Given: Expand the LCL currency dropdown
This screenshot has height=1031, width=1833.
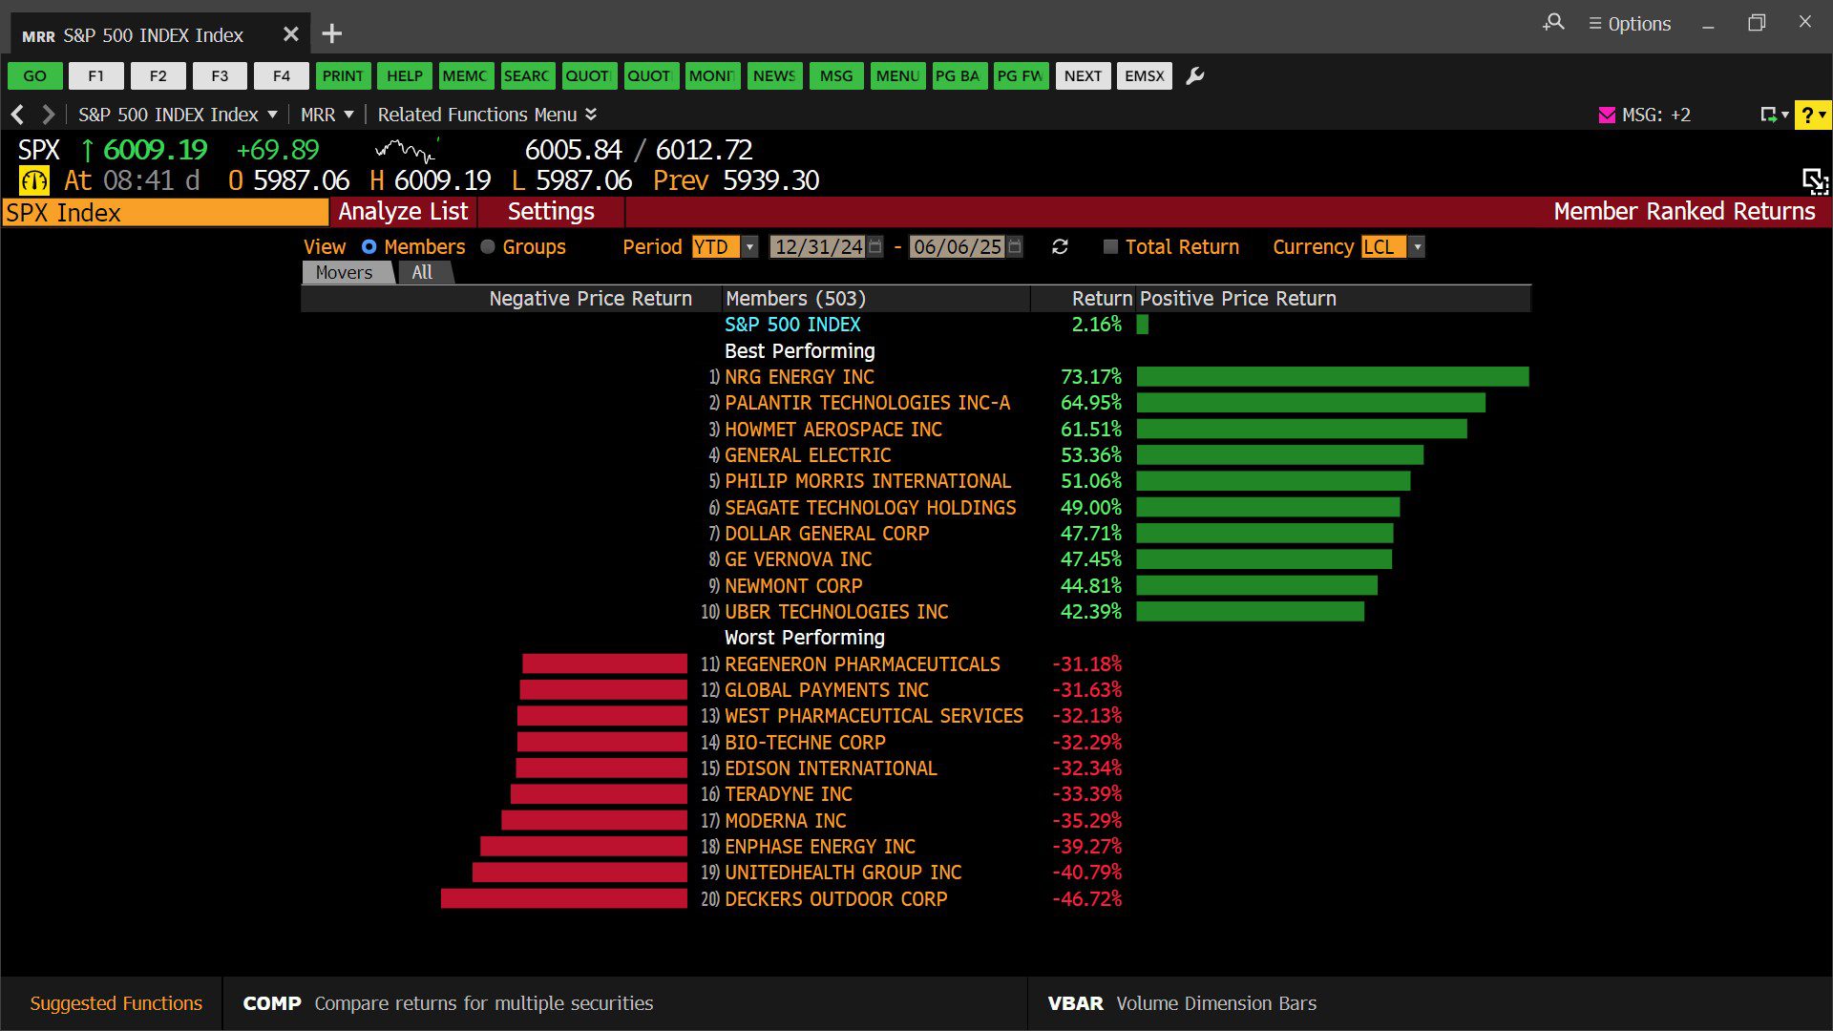Looking at the screenshot, I should [x=1418, y=247].
